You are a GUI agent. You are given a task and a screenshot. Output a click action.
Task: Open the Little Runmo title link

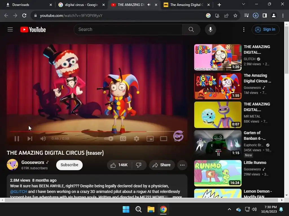pyautogui.click(x=255, y=163)
